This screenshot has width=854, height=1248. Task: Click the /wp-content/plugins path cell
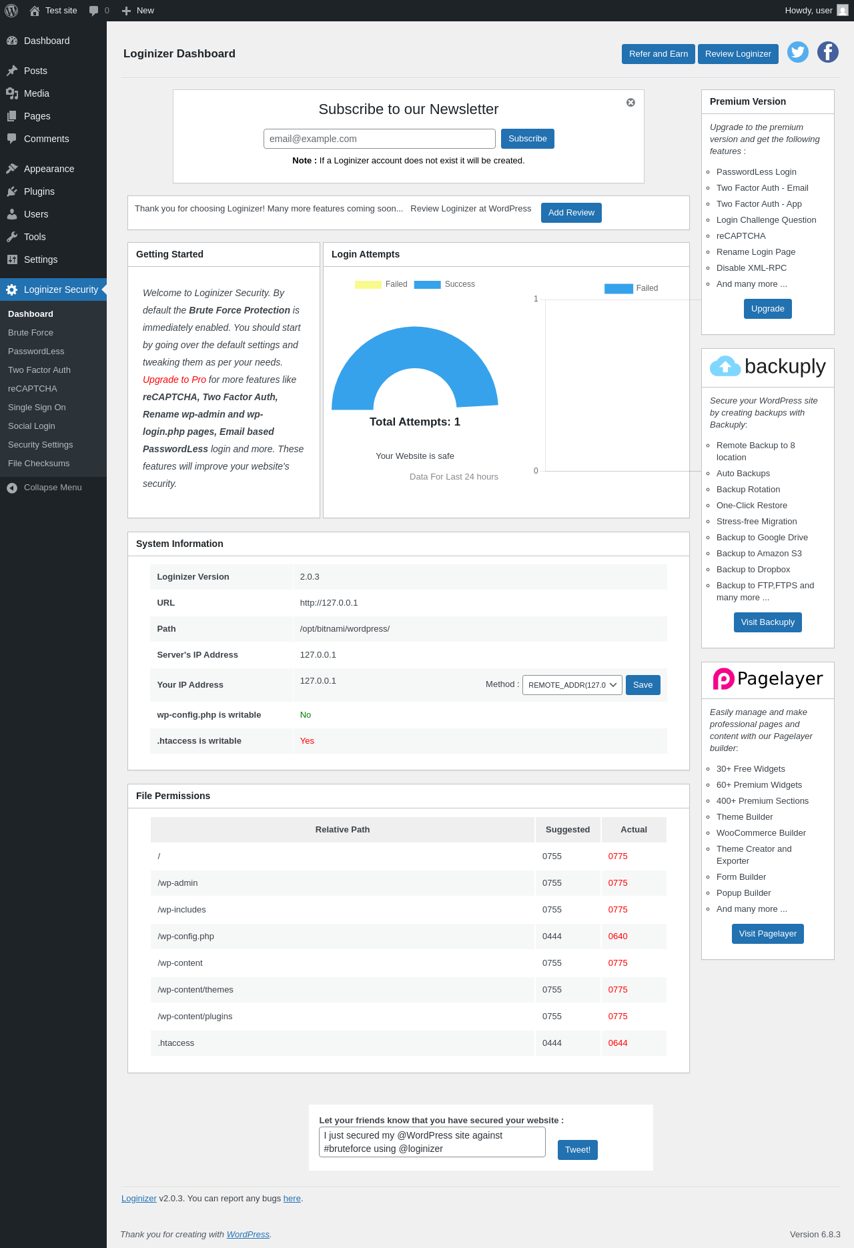[x=343, y=1017]
